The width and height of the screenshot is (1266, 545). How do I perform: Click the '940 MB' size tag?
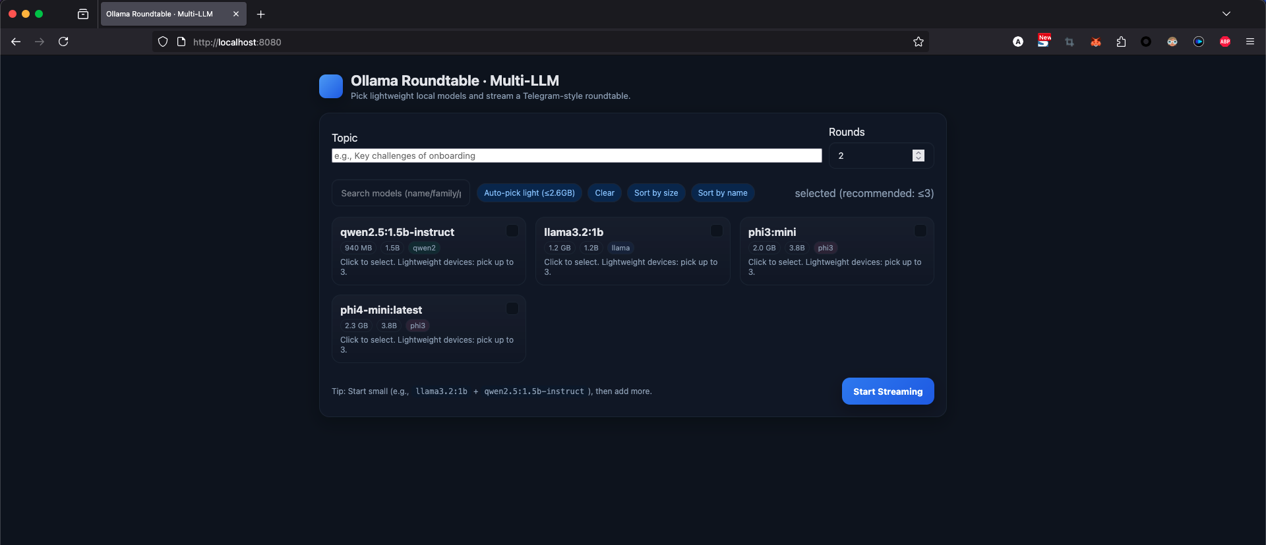click(x=358, y=248)
